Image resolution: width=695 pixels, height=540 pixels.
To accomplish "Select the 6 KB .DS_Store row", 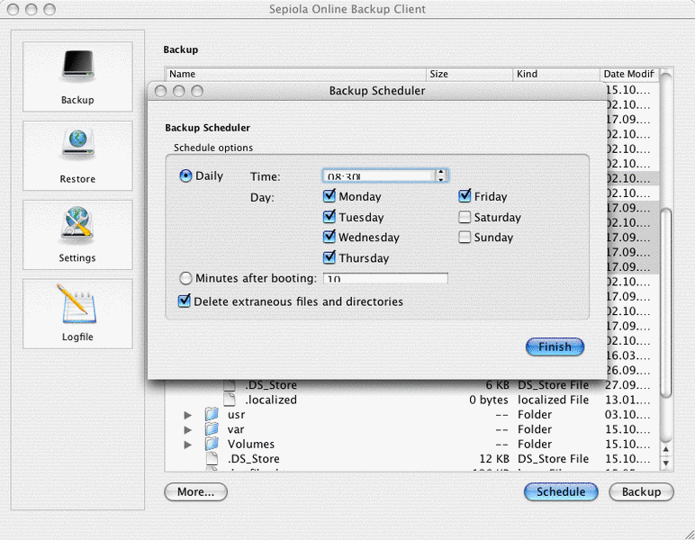I will pos(411,385).
